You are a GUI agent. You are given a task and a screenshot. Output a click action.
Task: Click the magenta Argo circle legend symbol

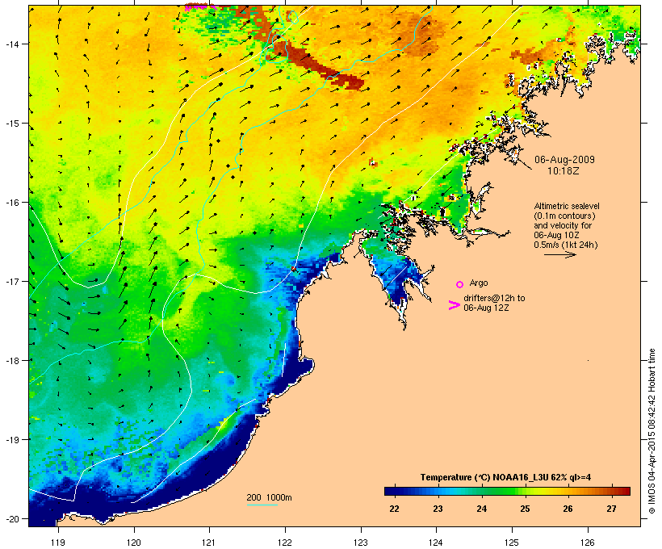pos(459,284)
